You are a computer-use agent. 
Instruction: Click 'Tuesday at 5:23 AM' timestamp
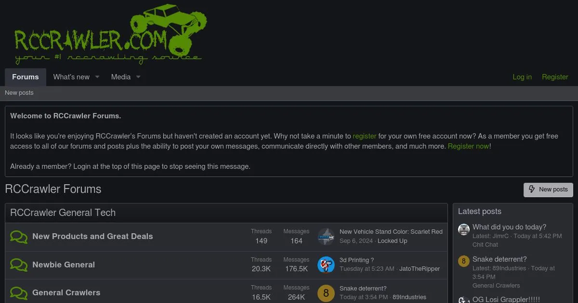click(x=367, y=269)
